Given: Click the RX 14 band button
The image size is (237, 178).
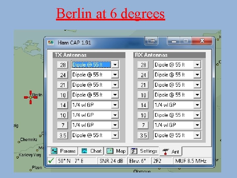Looking at the screenshot, I should coord(143,105).
